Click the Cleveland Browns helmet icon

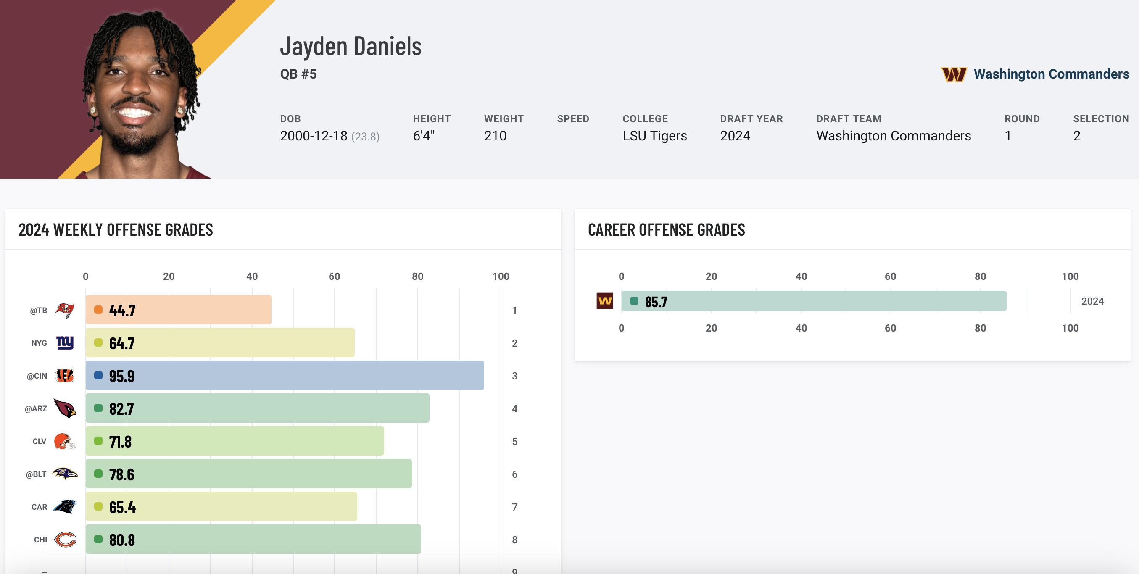tap(65, 441)
